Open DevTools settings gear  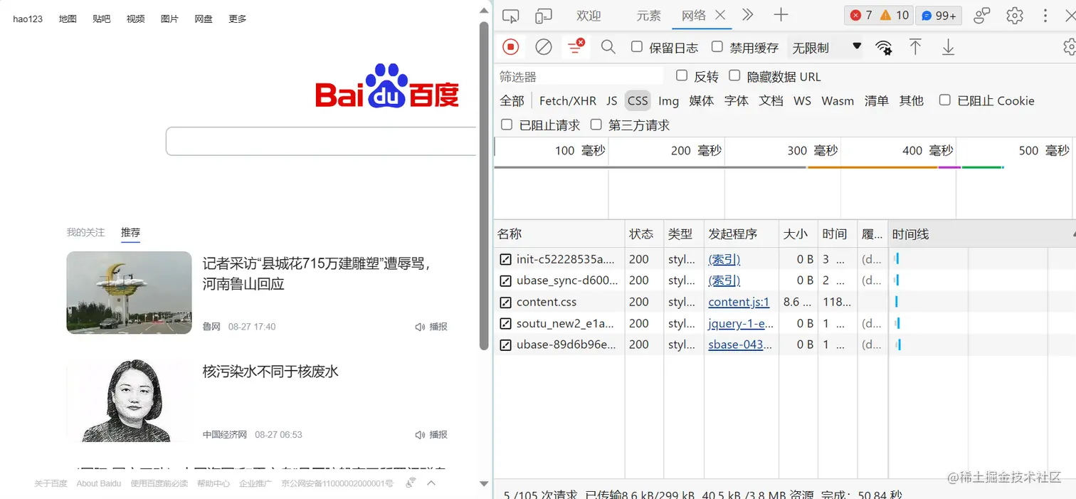tap(1015, 15)
